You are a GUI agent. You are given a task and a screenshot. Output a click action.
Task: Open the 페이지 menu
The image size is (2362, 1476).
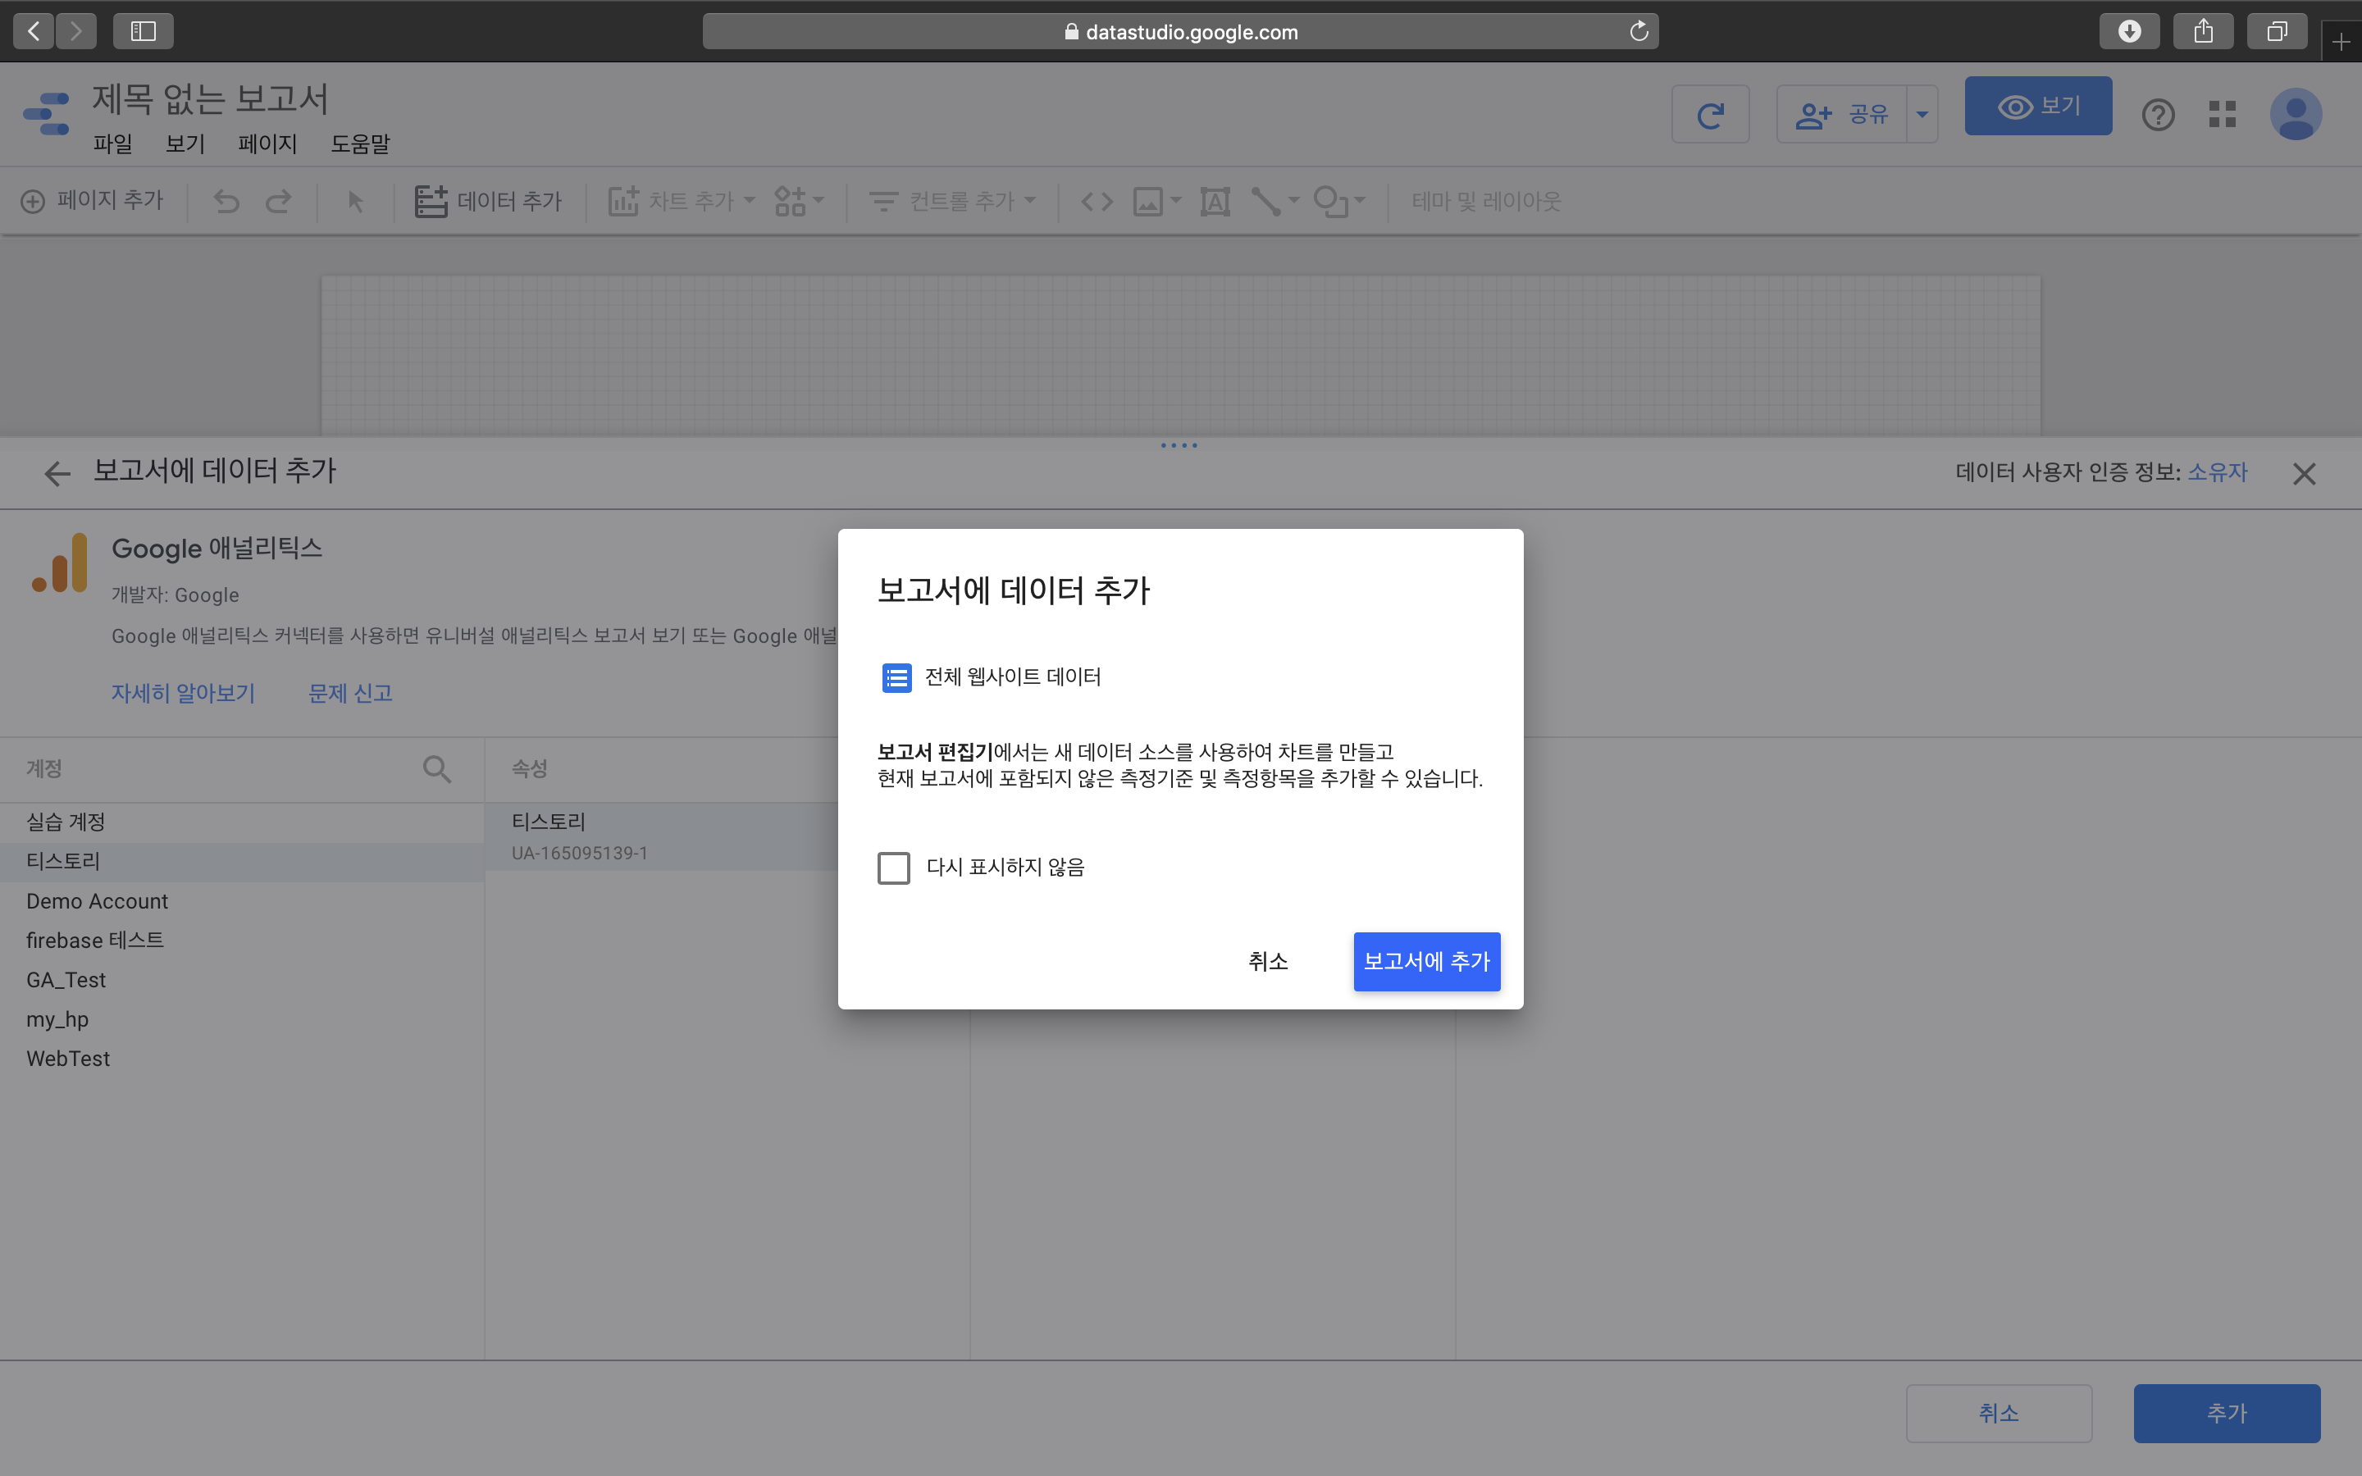click(x=267, y=143)
